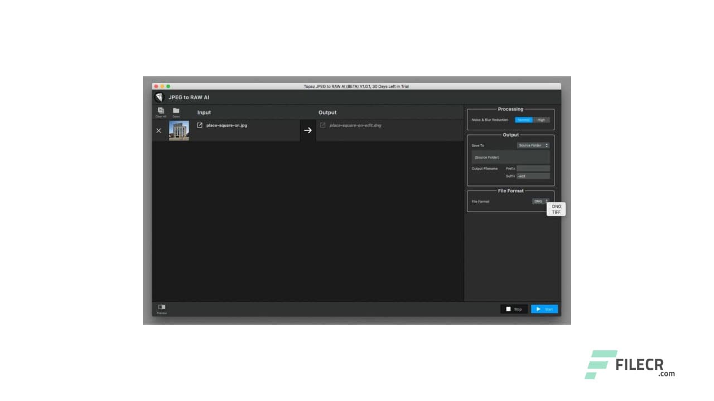Click the Start button
This screenshot has width=714, height=401.
coord(544,309)
